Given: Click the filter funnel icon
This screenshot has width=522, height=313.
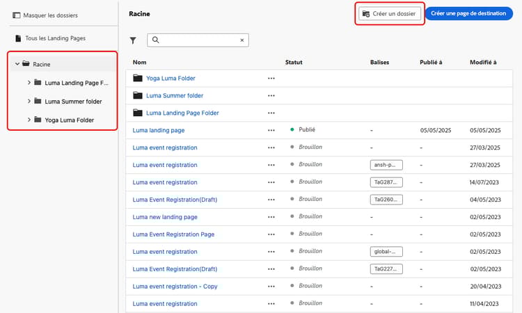Looking at the screenshot, I should click(x=133, y=40).
